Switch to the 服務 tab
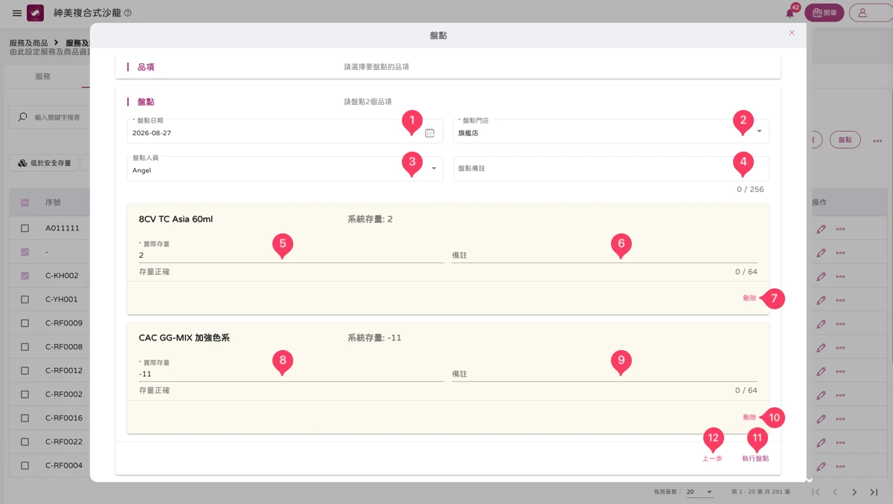The height and width of the screenshot is (504, 893). pos(43,77)
